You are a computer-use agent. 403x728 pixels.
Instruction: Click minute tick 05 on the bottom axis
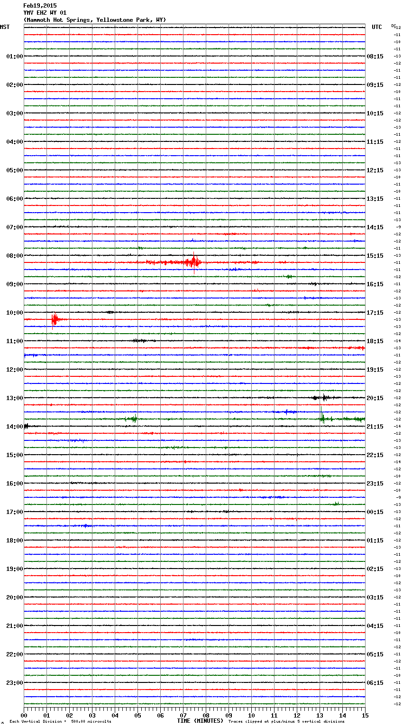coord(137,715)
